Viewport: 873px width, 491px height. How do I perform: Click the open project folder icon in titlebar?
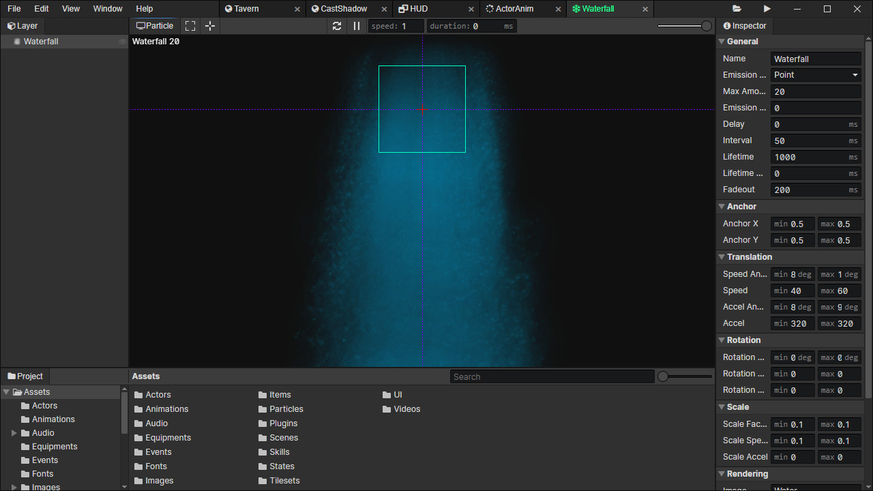point(736,9)
